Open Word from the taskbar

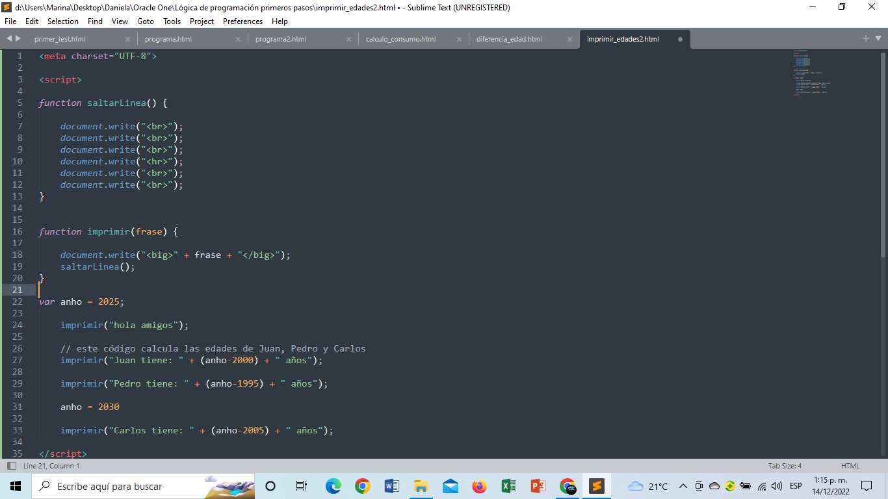(x=391, y=486)
